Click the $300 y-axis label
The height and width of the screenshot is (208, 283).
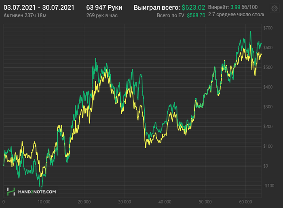pyautogui.click(x=268, y=107)
